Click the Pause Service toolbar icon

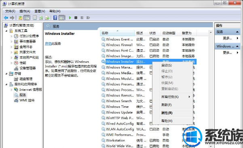coord(82,18)
